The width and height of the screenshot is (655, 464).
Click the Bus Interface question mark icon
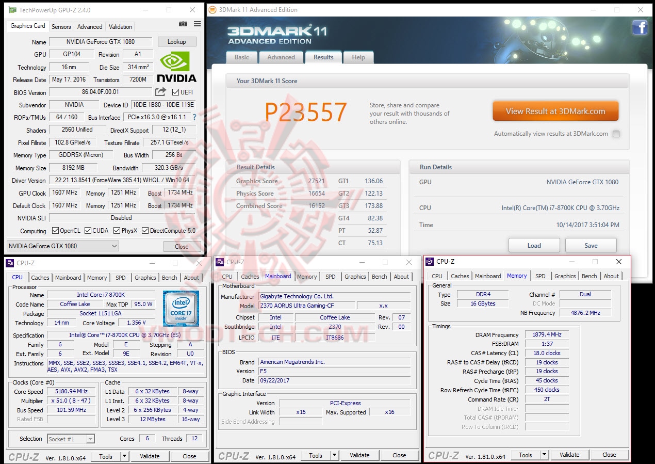(194, 118)
